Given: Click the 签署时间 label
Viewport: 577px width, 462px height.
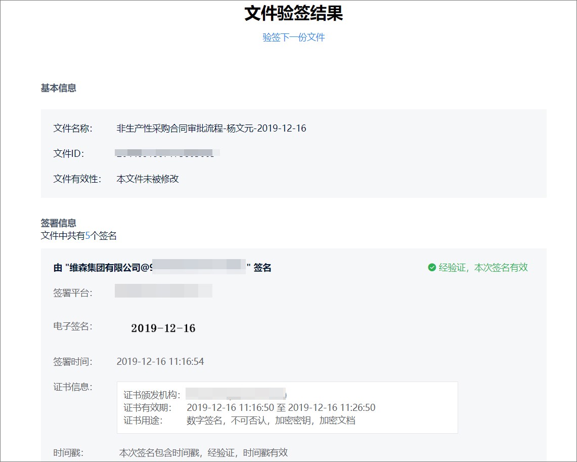Looking at the screenshot, I should (73, 361).
